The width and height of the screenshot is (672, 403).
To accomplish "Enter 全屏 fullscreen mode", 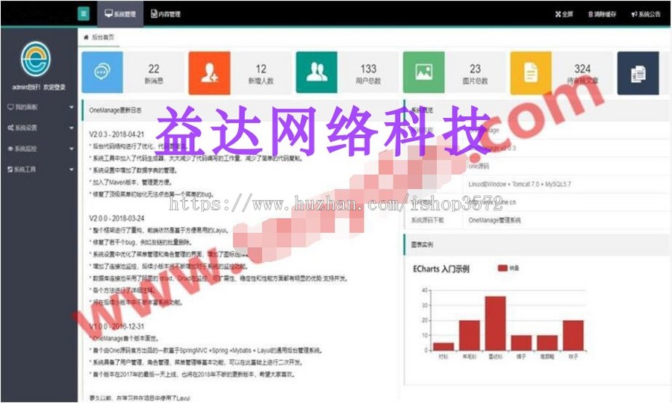I will click(x=564, y=14).
